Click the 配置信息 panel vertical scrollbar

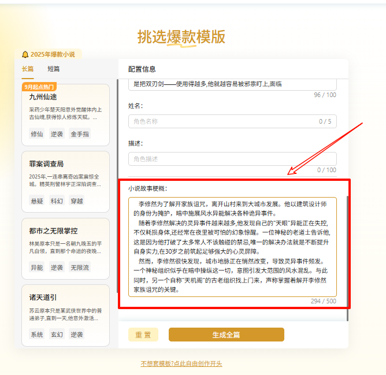coord(347,258)
